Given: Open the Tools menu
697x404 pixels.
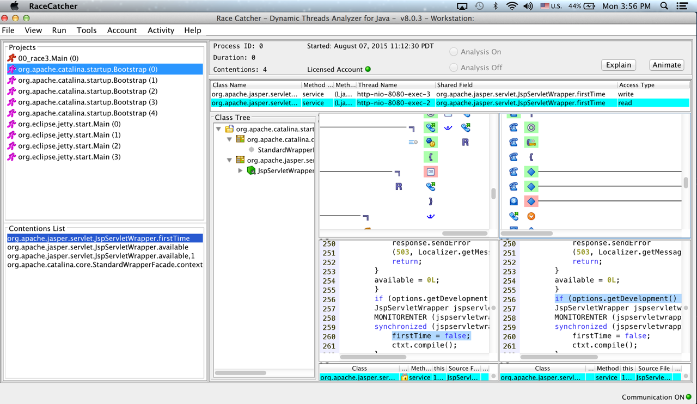Looking at the screenshot, I should tap(86, 30).
